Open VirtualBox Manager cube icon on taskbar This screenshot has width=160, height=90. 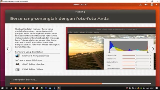[x=54, y=88]
